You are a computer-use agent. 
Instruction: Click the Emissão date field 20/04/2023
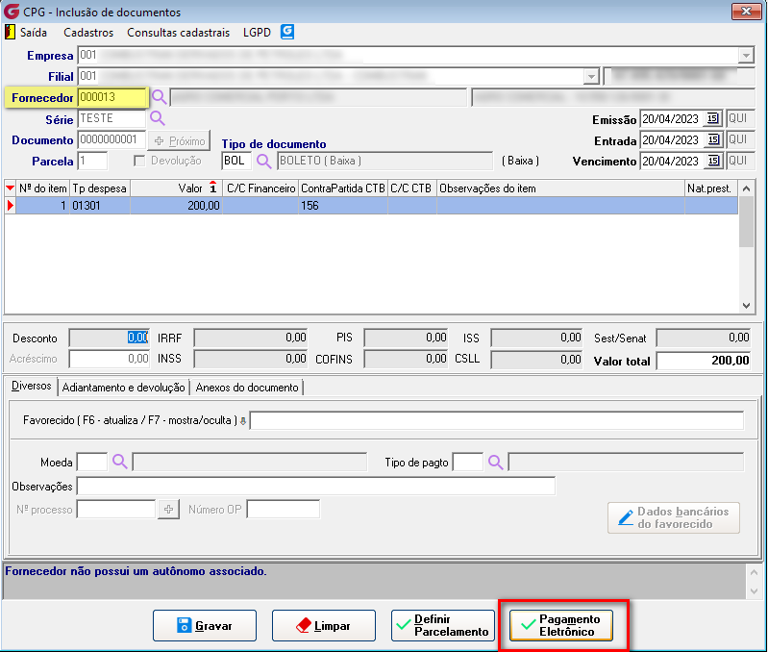[x=672, y=118]
